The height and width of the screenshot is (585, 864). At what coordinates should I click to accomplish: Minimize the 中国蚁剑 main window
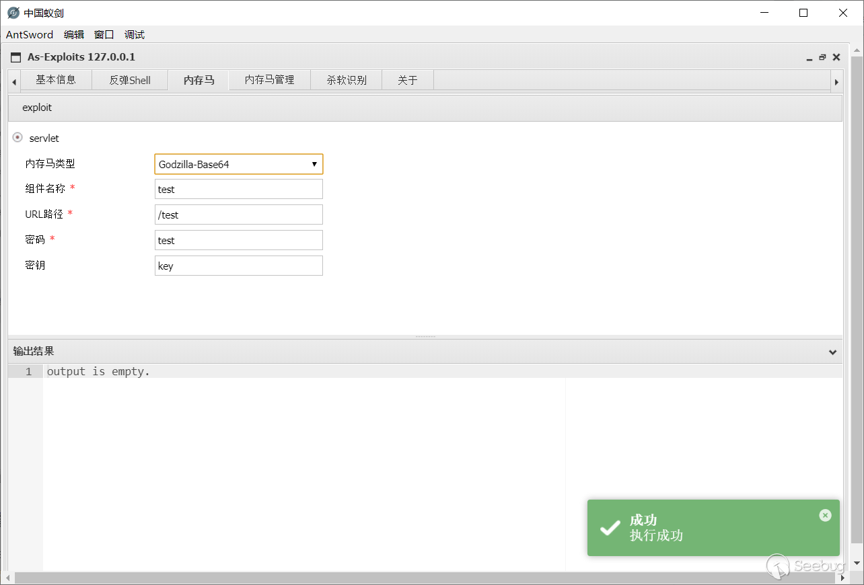pyautogui.click(x=764, y=13)
